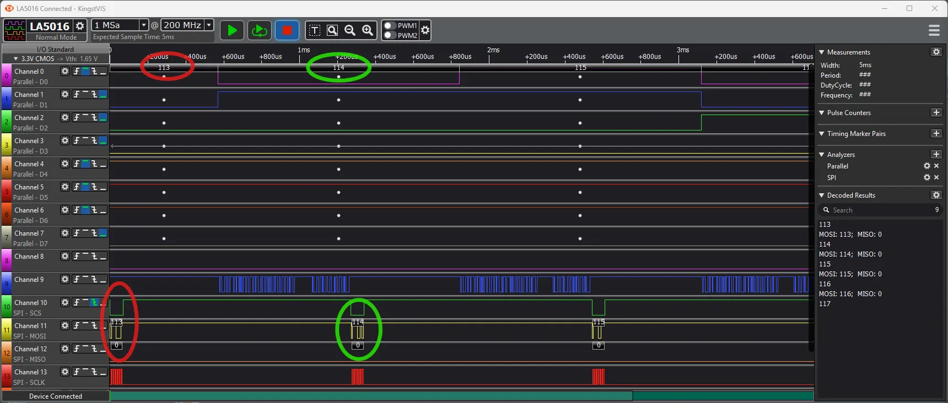Toggle low level trigger on Channel 7
Viewport: 948px width, 403px height.
click(x=103, y=233)
